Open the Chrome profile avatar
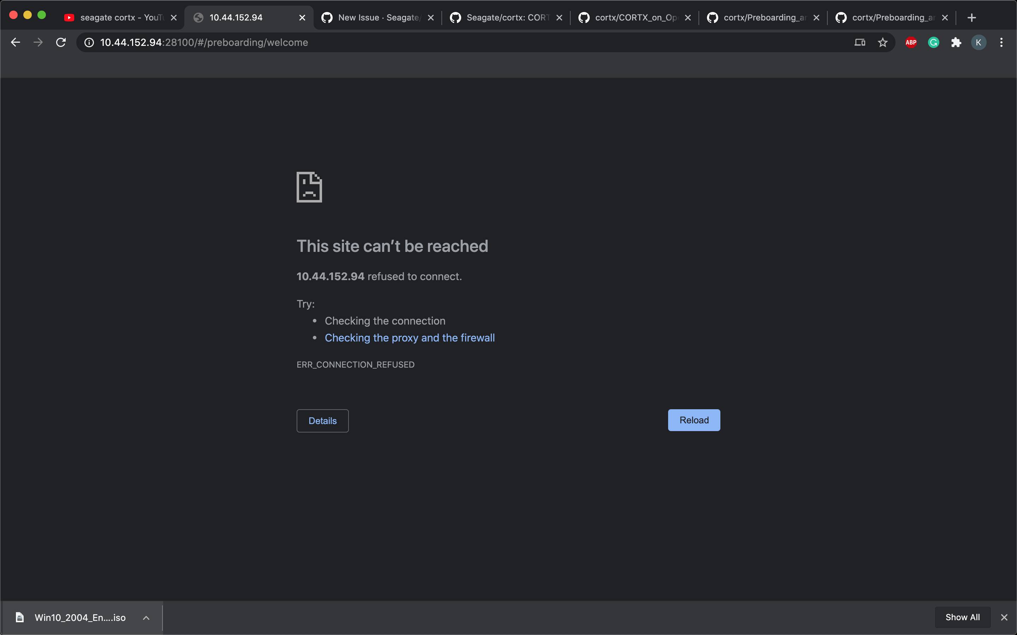This screenshot has width=1017, height=635. 979,42
